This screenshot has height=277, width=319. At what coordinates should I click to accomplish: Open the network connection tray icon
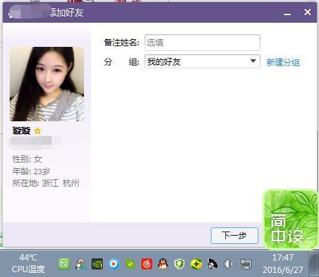[x=246, y=264]
